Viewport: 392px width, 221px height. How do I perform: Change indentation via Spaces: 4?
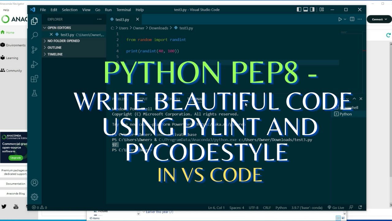click(x=237, y=207)
